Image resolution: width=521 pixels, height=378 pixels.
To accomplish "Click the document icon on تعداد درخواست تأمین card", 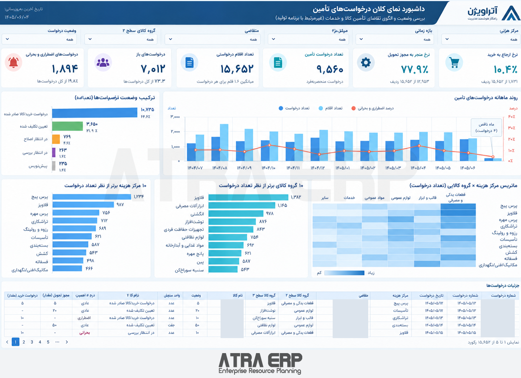I will [278, 63].
